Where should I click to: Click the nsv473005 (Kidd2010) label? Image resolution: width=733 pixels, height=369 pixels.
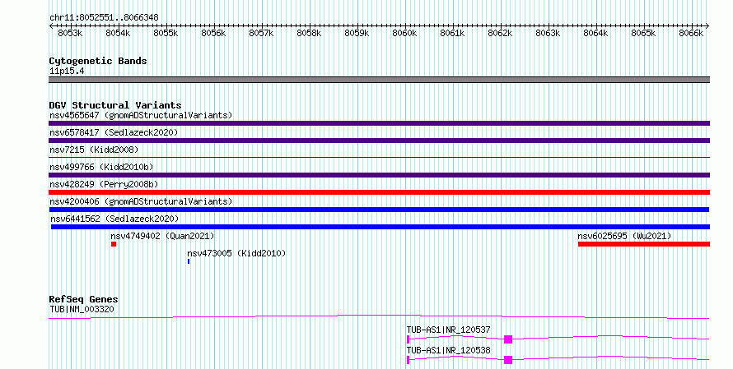(x=236, y=253)
